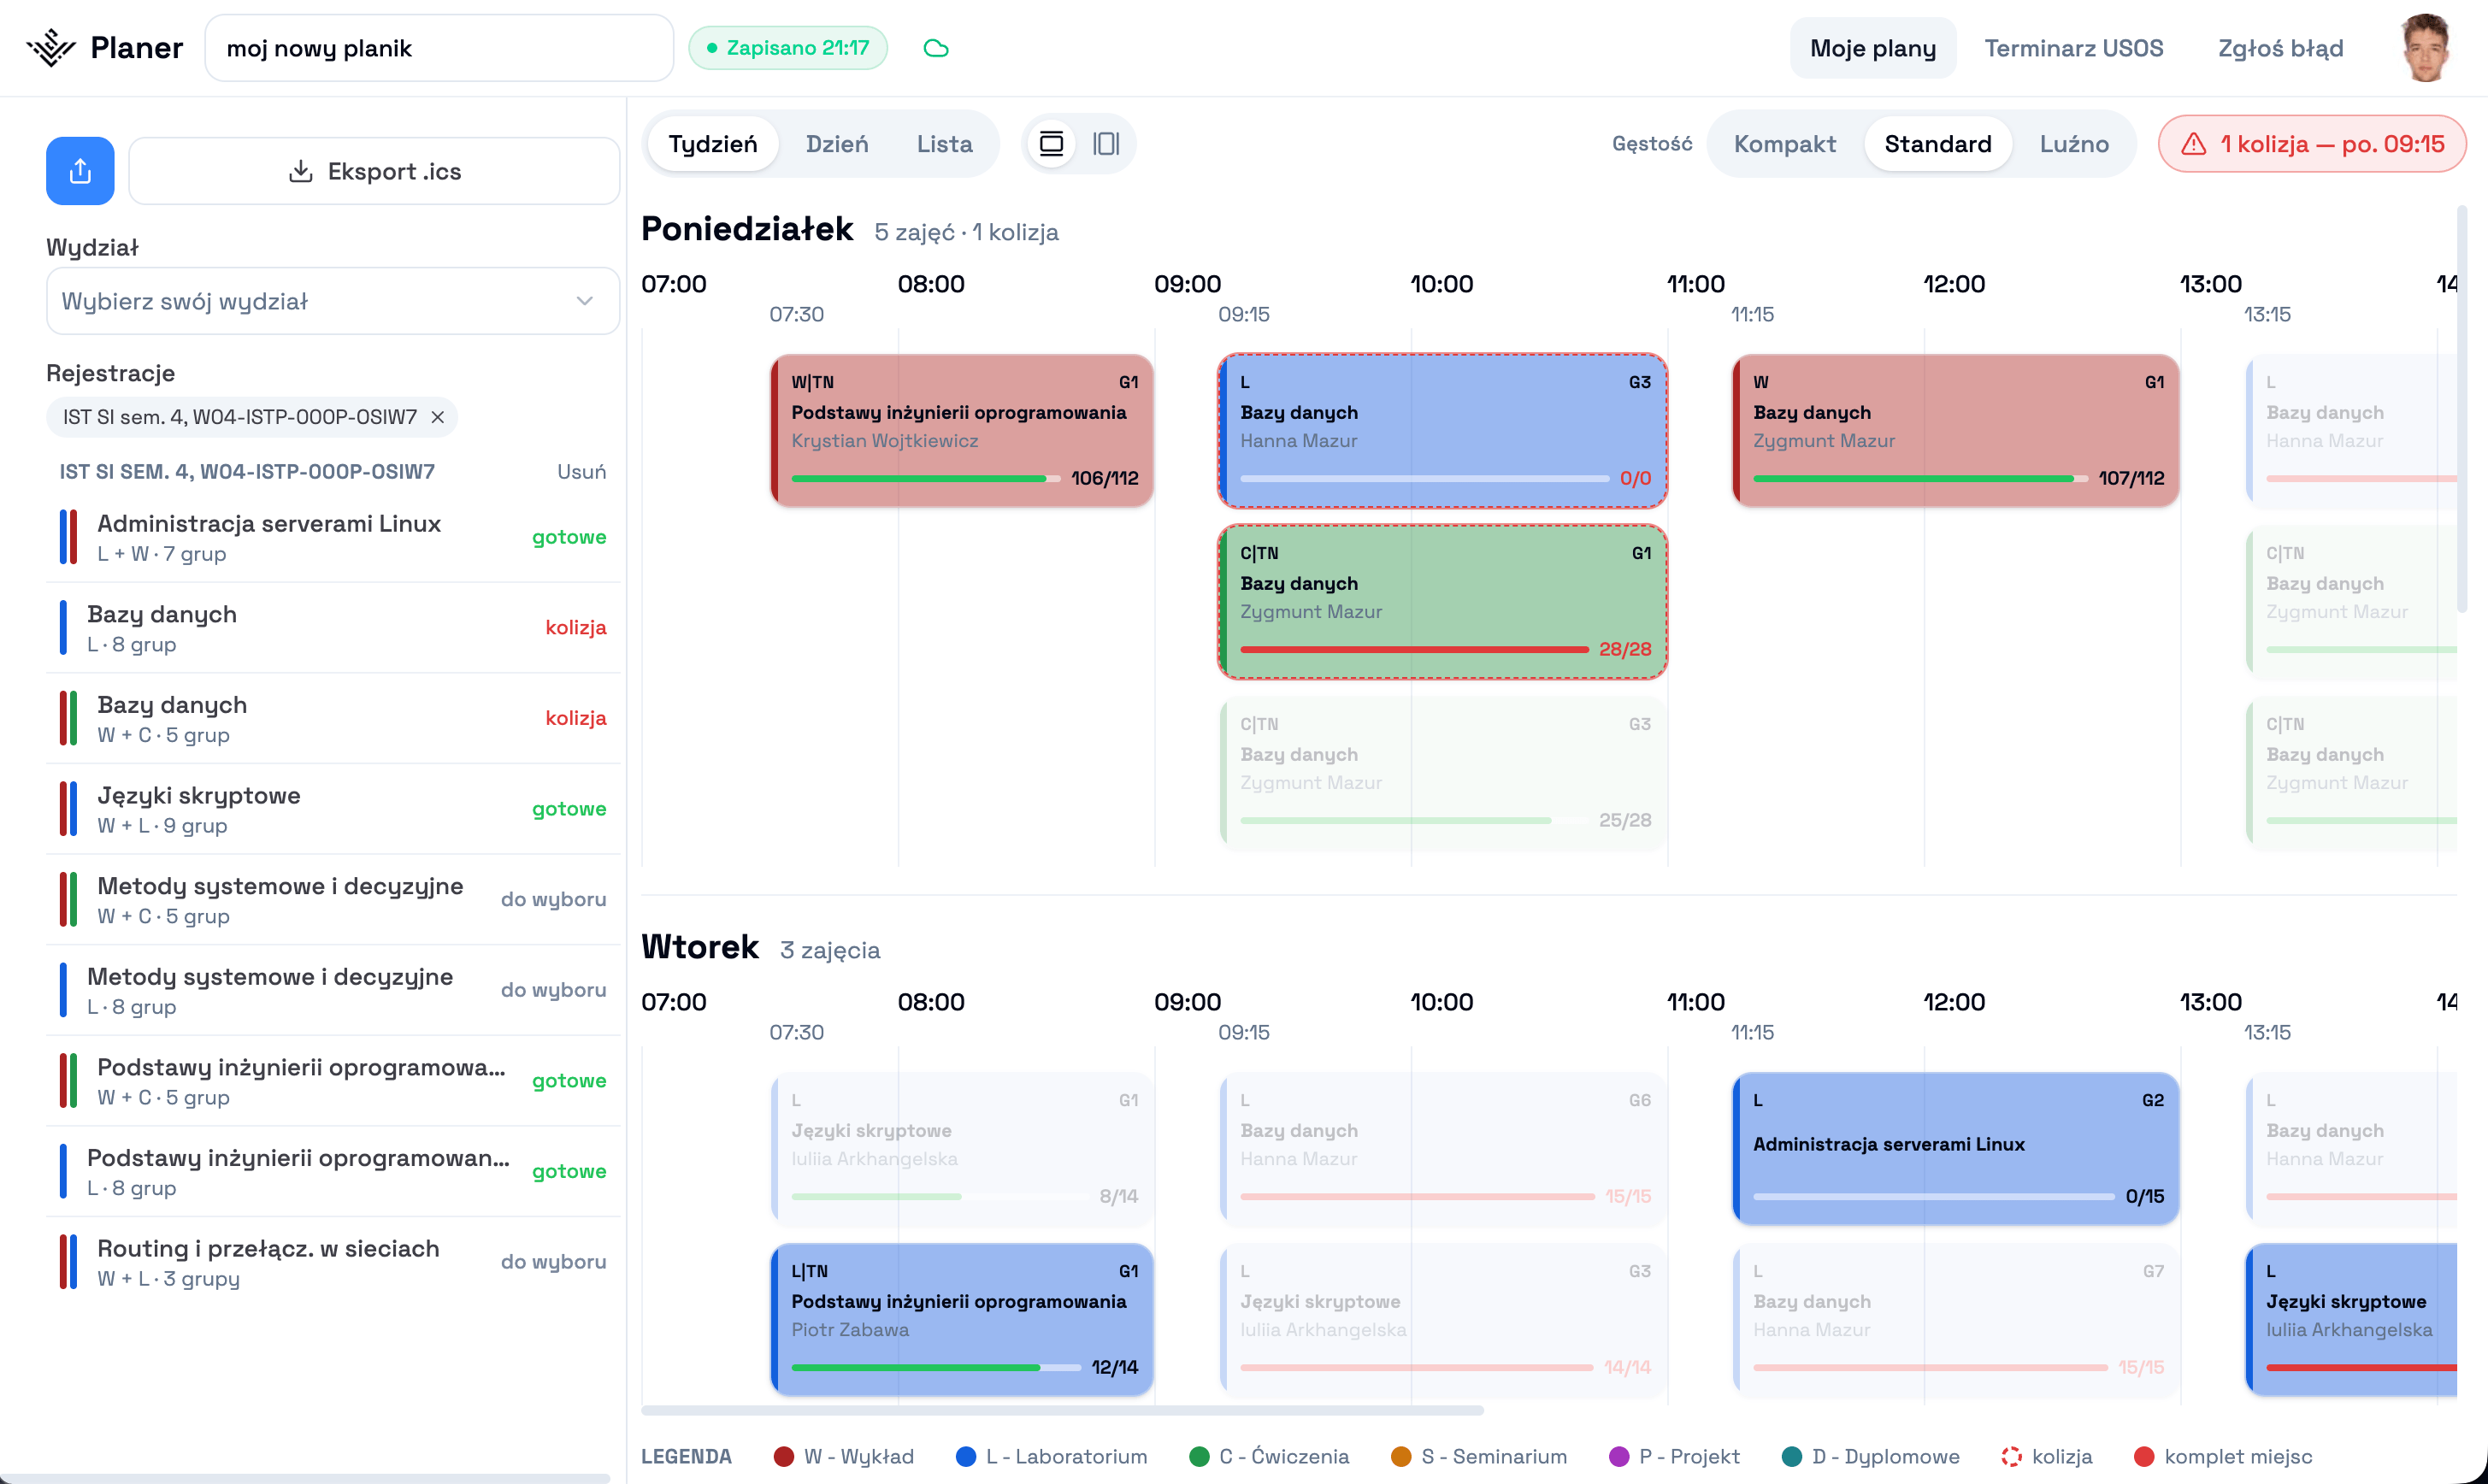Set density to Luźno
Image resolution: width=2488 pixels, height=1484 pixels.
tap(2074, 144)
